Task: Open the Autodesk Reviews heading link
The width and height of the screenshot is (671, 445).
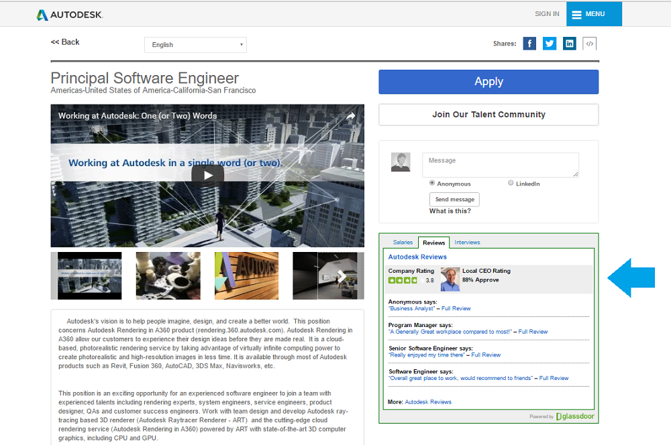Action: 417,257
